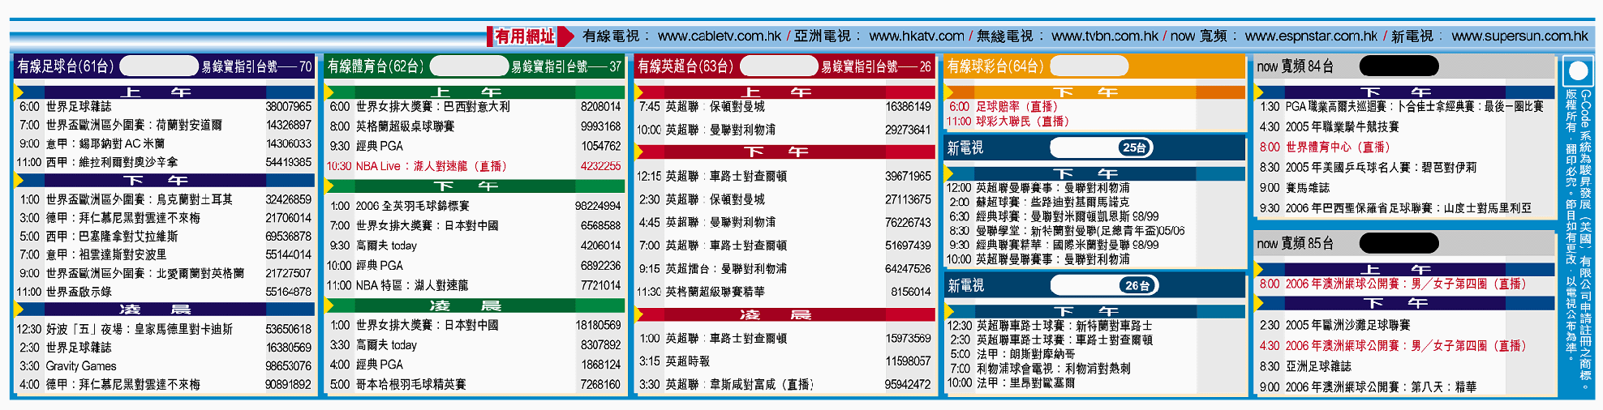
Task: Select 9:30 2006 年巴西聖保羅省足球聯賽
Action: [1395, 208]
